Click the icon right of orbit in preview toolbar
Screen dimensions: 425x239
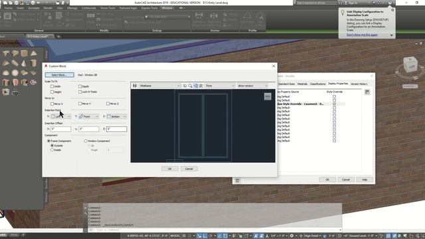point(201,86)
